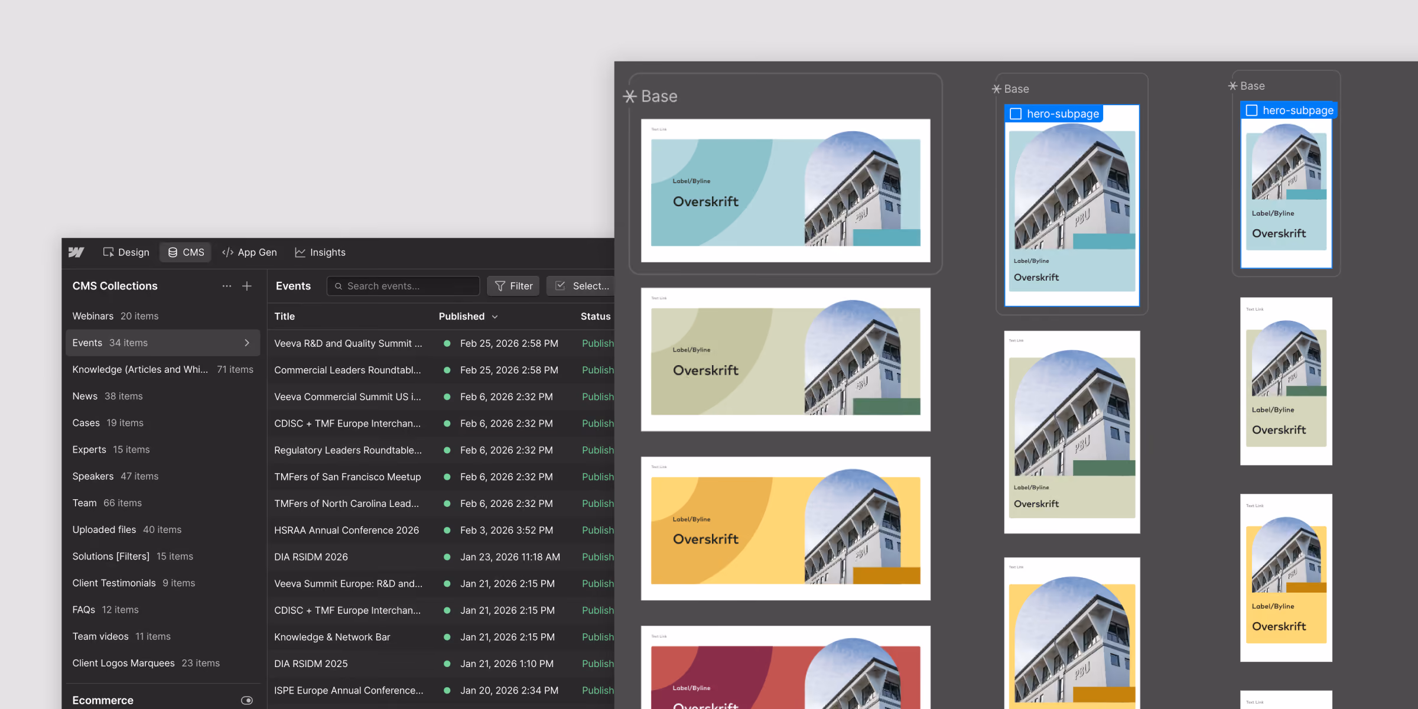Expand the Events collection chevron

click(247, 343)
